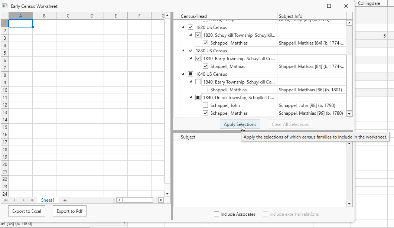Click the add new sheet plus icon
Viewport: 394px width, 228px height.
pyautogui.click(x=65, y=200)
